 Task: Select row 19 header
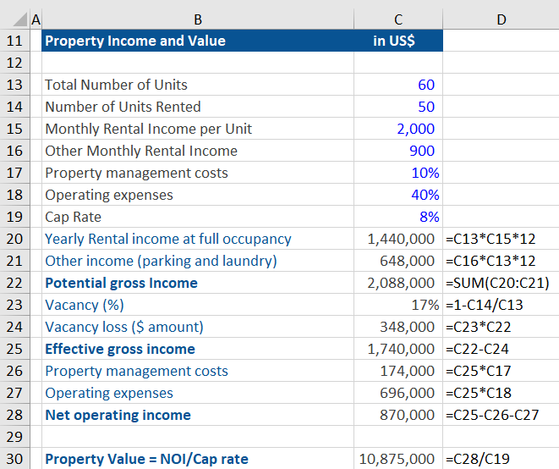pyautogui.click(x=15, y=217)
